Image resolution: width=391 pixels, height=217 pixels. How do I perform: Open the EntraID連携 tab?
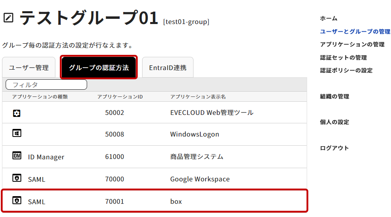coord(167,67)
